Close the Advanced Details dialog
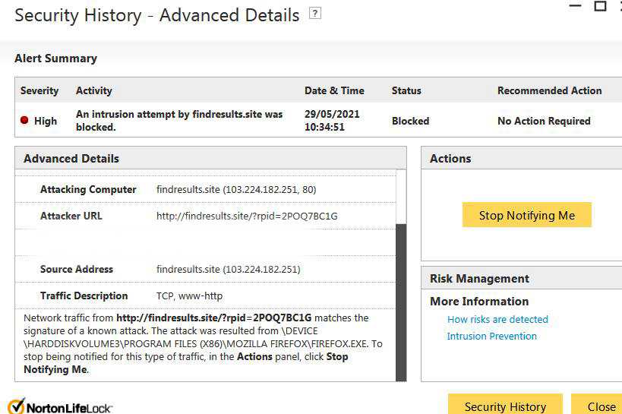622x414 pixels. click(x=600, y=406)
